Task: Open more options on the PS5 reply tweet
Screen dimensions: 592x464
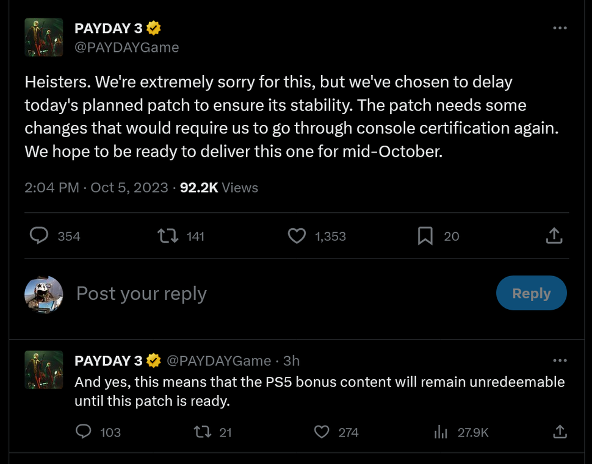Action: pos(560,360)
